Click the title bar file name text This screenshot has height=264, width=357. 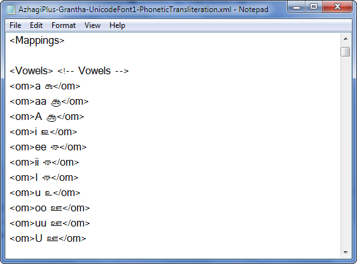tap(125, 10)
